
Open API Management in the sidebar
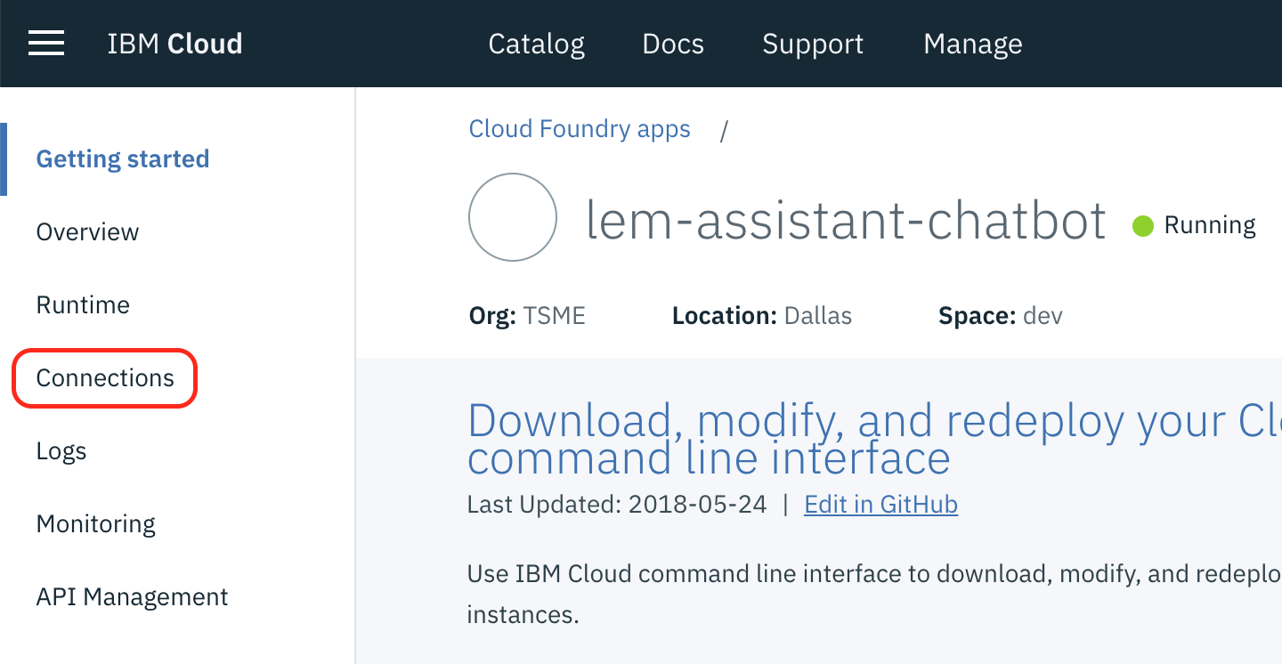(x=133, y=597)
